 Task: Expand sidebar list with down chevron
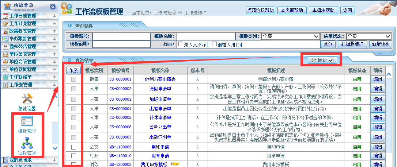(x=55, y=148)
